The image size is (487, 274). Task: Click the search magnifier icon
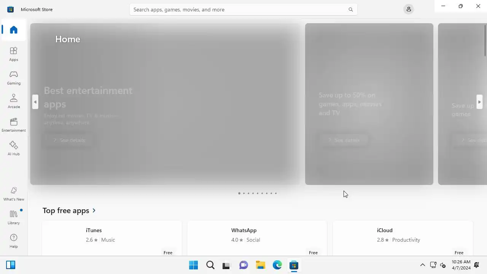tap(350, 10)
